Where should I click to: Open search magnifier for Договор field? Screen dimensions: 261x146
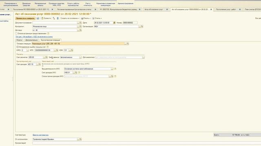[x=80, y=30]
